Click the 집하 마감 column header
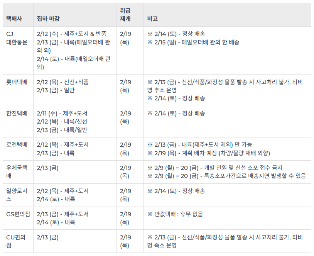The image size is (314, 256). pyautogui.click(x=48, y=19)
